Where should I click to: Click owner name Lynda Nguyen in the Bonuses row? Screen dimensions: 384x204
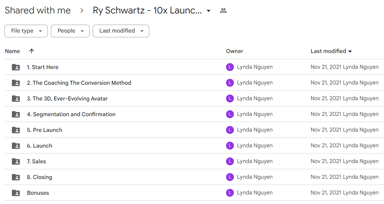pos(255,193)
